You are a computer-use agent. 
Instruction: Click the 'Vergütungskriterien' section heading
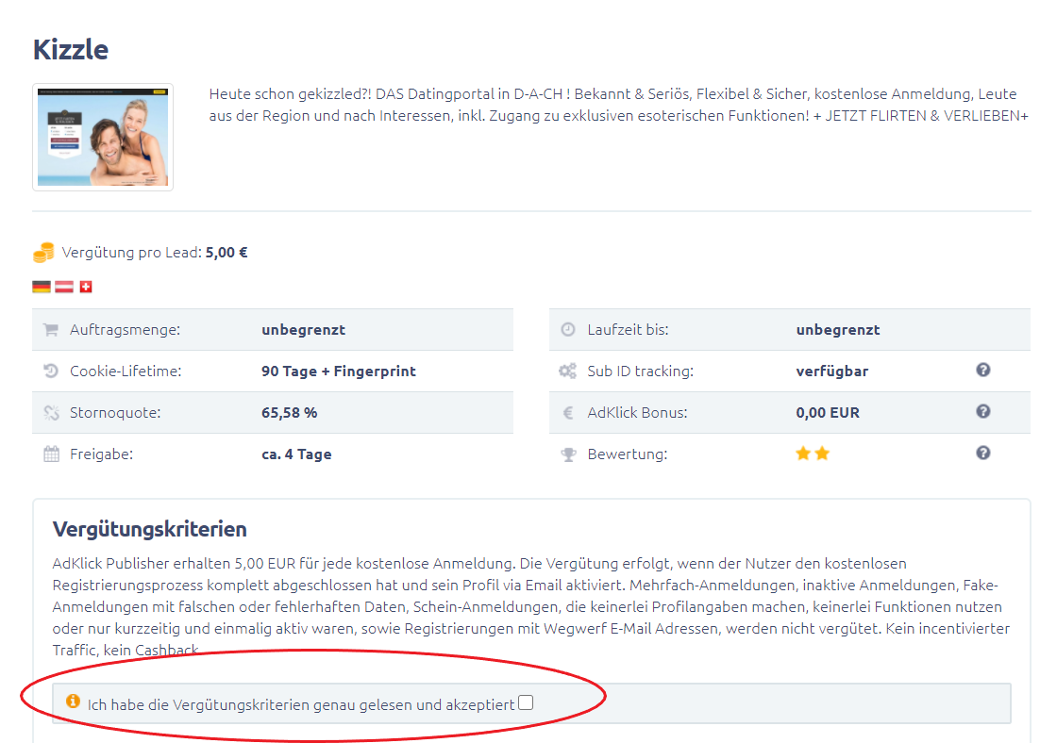click(x=150, y=530)
